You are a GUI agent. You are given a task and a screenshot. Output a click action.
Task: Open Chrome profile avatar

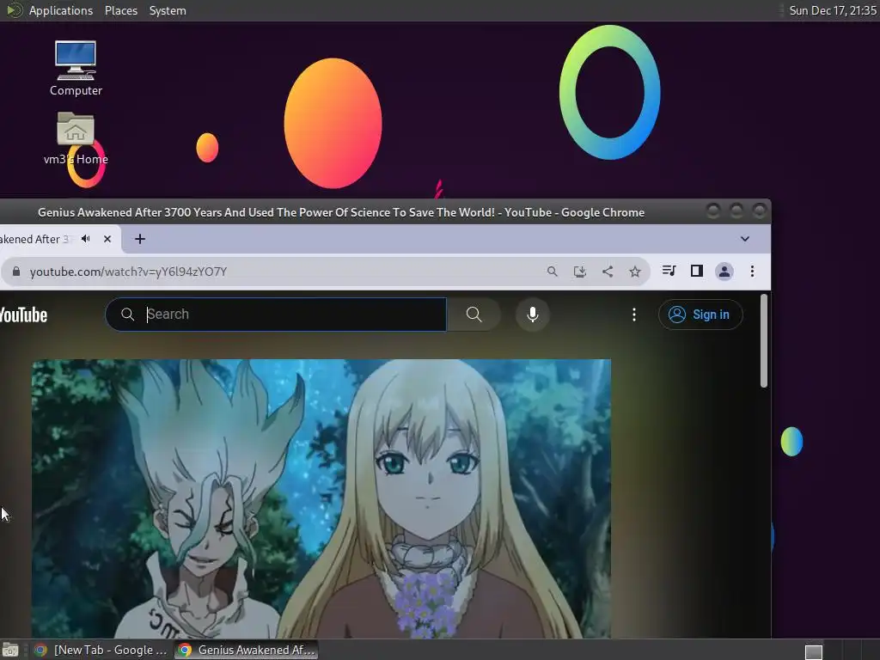tap(724, 272)
